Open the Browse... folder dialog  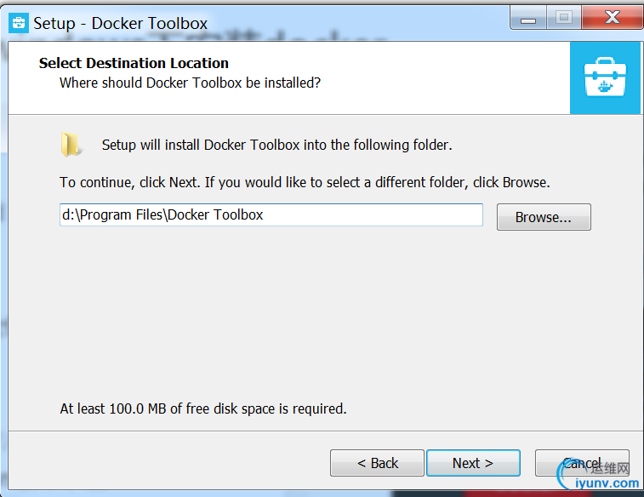(x=544, y=217)
